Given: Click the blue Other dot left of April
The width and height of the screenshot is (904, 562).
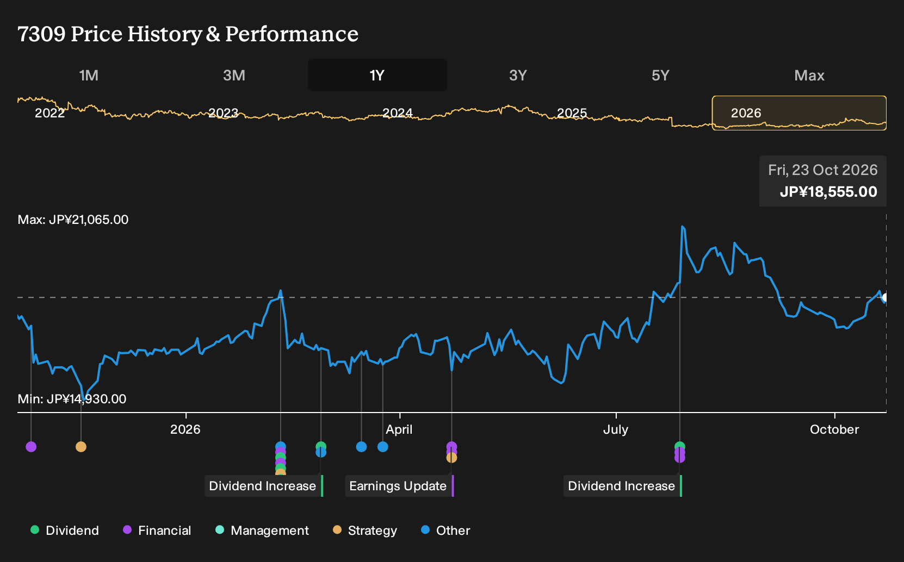Looking at the screenshot, I should click(361, 447).
